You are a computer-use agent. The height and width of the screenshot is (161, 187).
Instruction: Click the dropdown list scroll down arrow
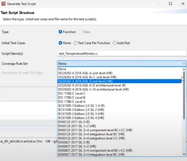(x=184, y=154)
